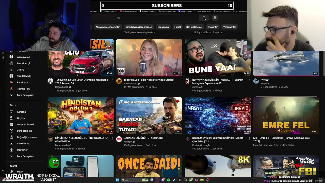This screenshot has width=325, height=183.
Task: Open TheMadTurk subscription channel
Action: tap(23, 89)
